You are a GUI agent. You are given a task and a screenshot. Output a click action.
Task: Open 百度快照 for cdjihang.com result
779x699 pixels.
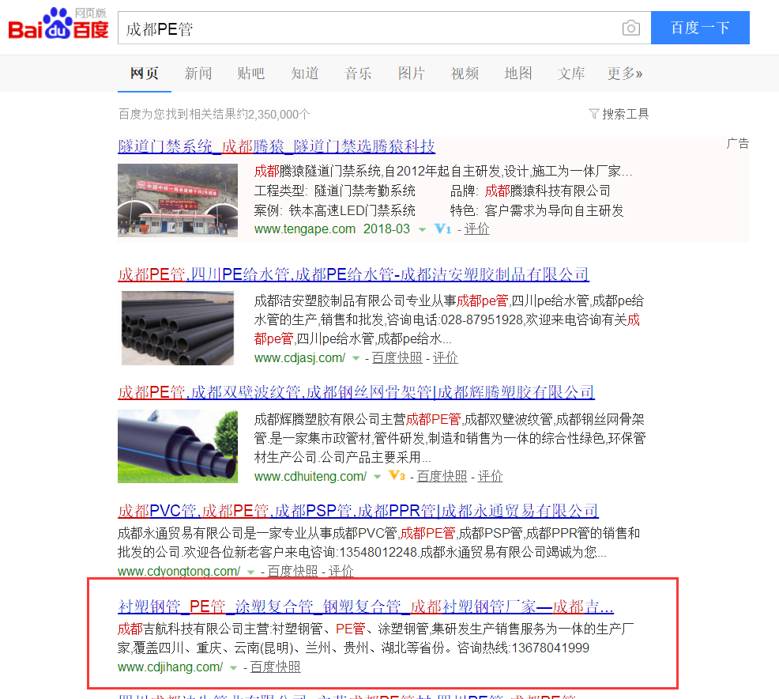coord(275,667)
